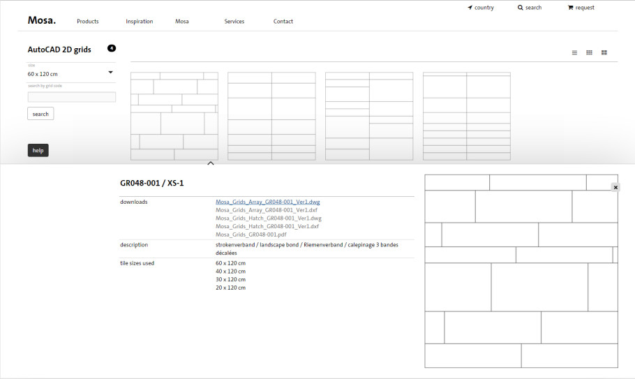This screenshot has width=635, height=379.
Task: Open the Mosa menu item
Action: 182,22
